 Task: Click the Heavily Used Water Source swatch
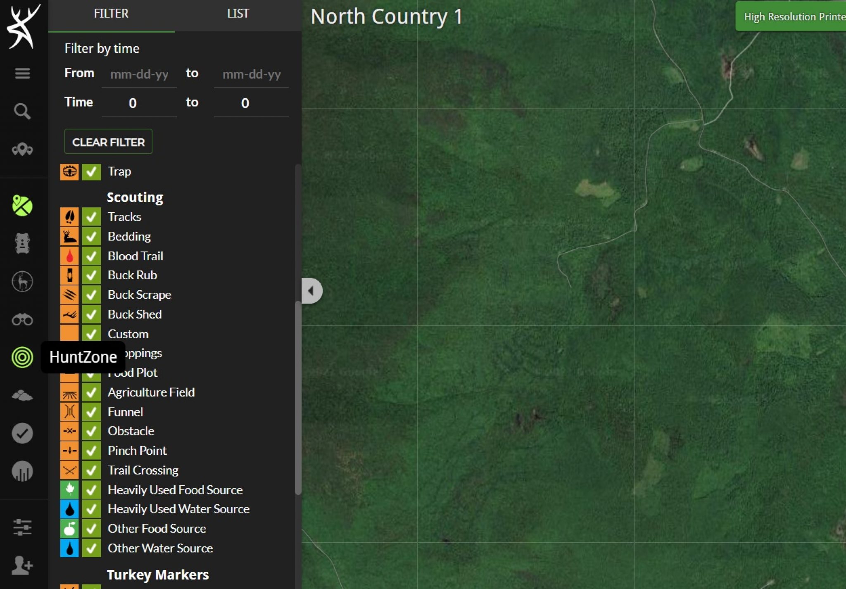coord(69,509)
